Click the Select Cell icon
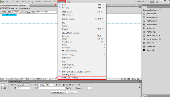170x97 pixels. (x=144, y=50)
